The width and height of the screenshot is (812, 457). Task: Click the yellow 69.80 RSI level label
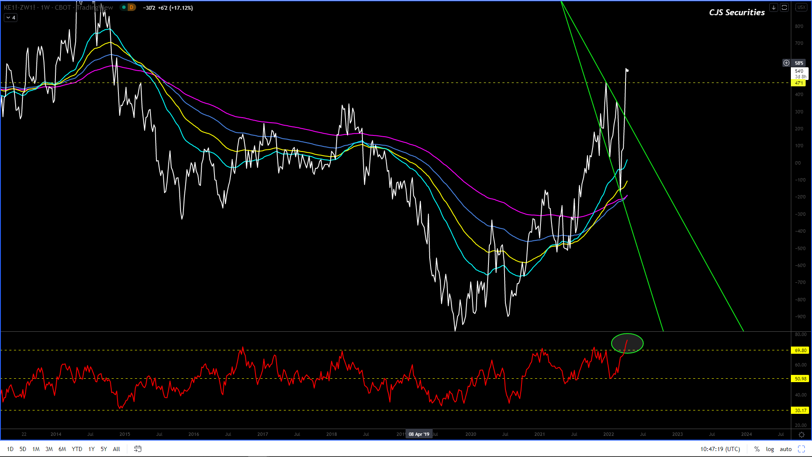click(801, 350)
